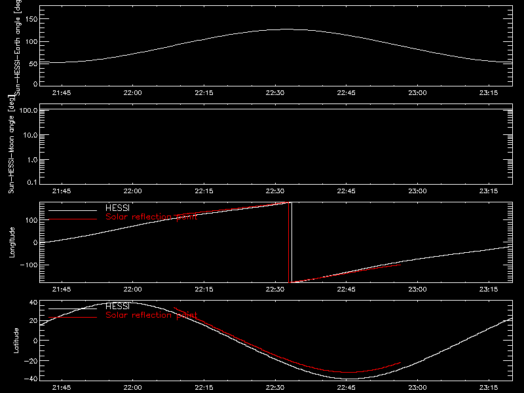The height and width of the screenshot is (393, 524).
Task: Click the -20 tick on Latitude plot
Action: point(31,361)
